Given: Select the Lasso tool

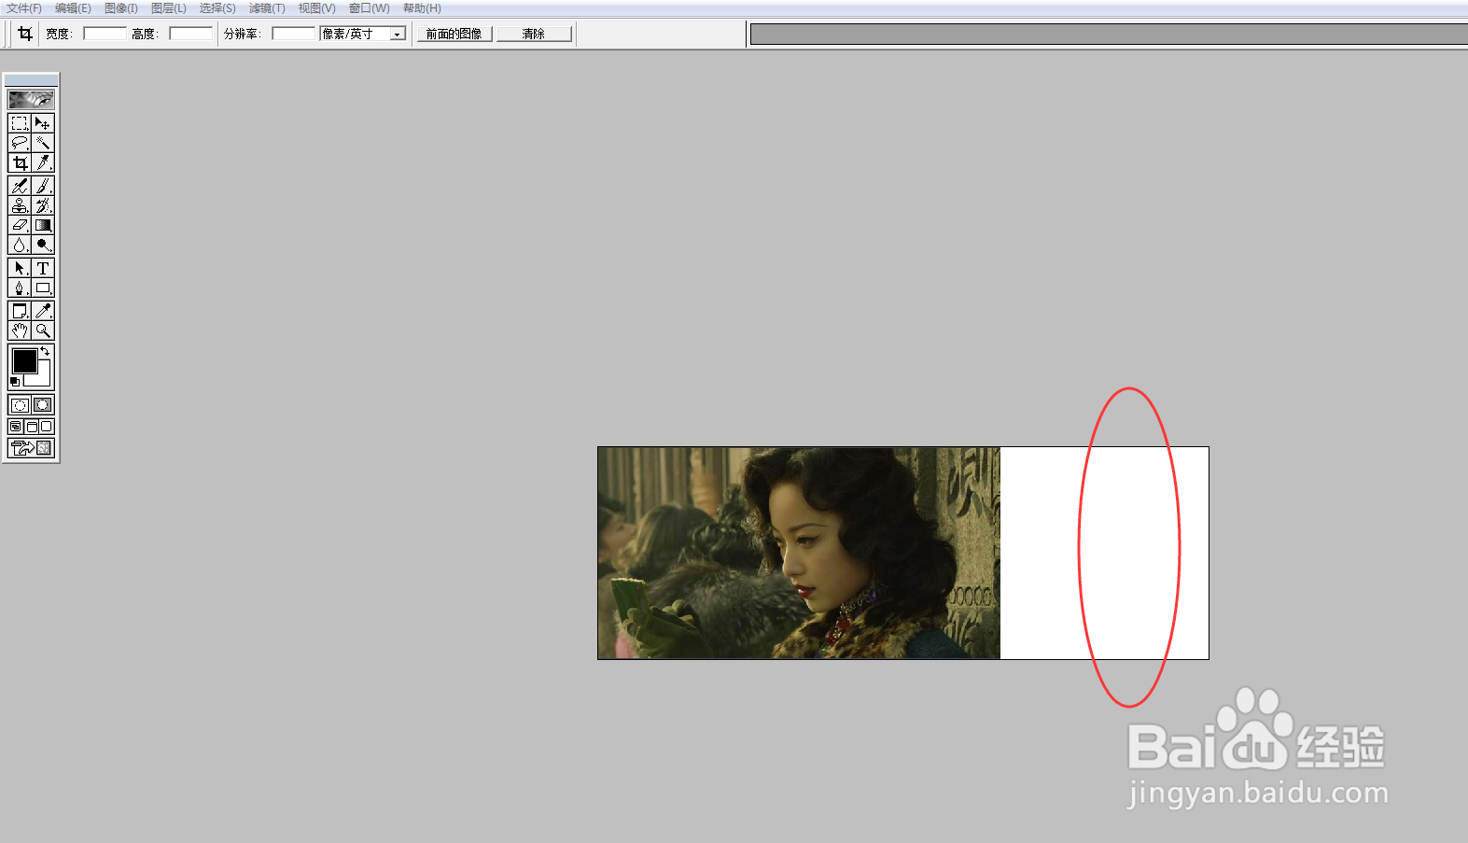Looking at the screenshot, I should [20, 143].
